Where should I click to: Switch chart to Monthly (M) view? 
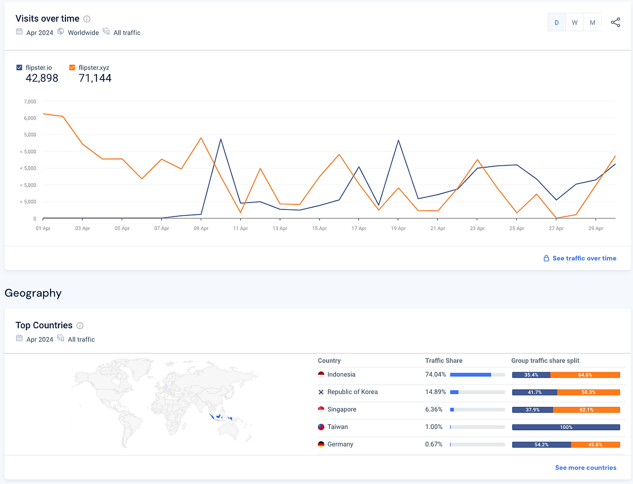[592, 22]
